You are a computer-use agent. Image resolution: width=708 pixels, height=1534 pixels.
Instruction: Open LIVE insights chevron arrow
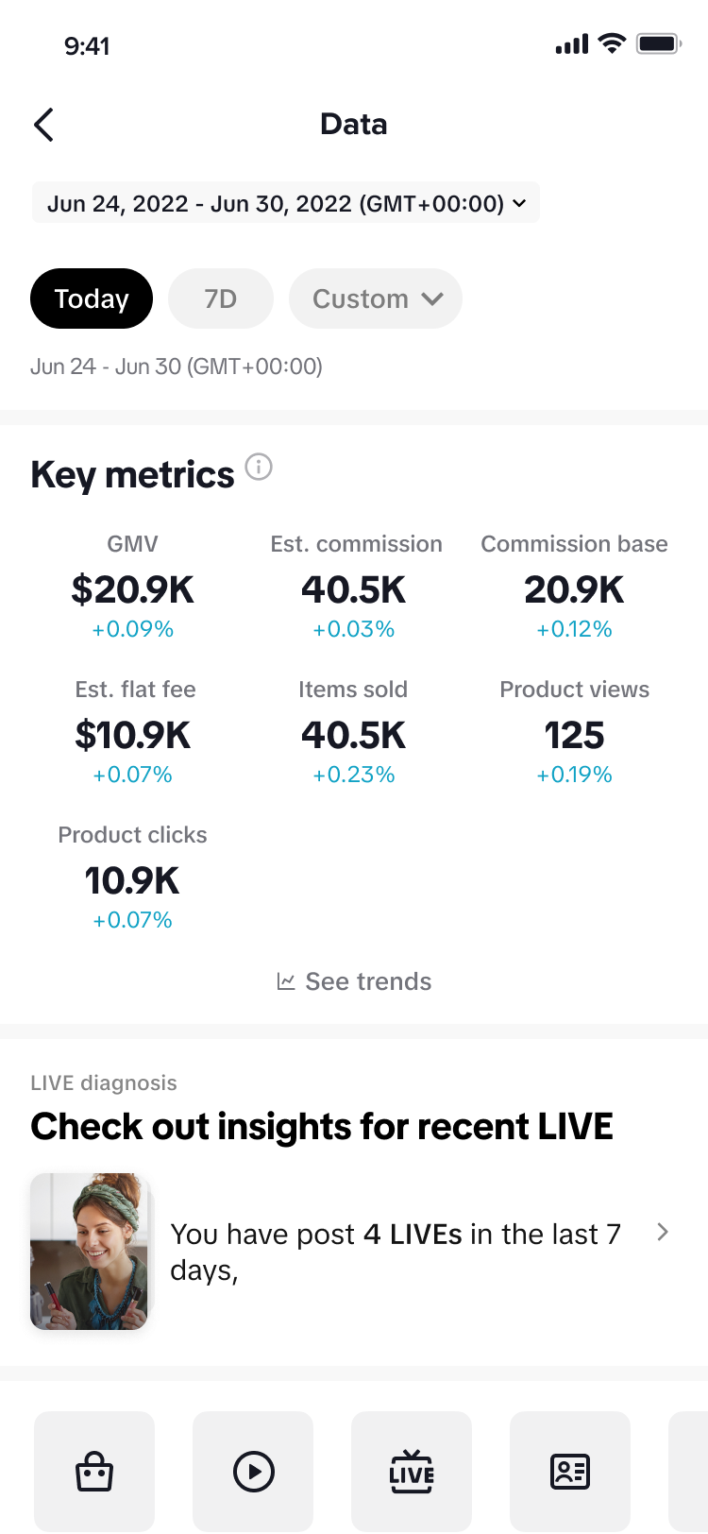663,1232
